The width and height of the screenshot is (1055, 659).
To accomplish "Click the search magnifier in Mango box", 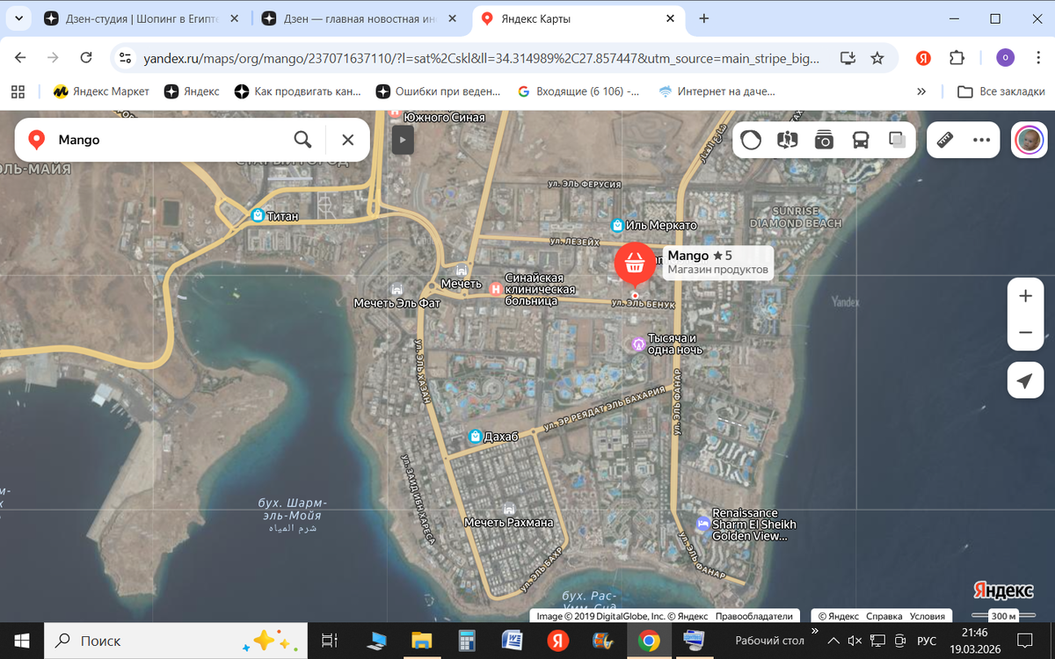I will 302,140.
